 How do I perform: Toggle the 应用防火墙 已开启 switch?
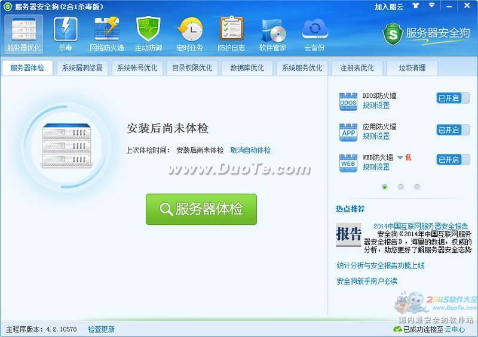(453, 130)
